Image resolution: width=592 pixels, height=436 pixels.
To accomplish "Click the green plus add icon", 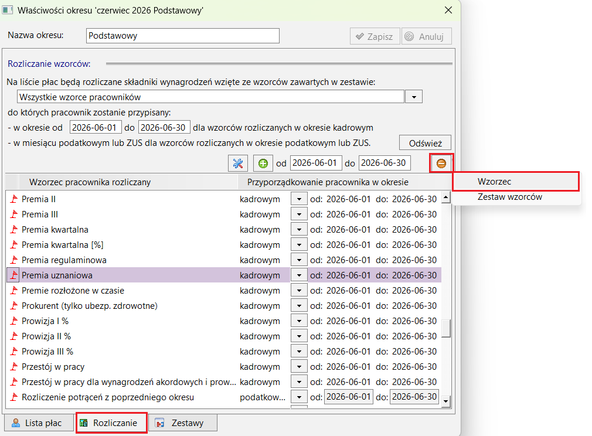I will point(263,163).
